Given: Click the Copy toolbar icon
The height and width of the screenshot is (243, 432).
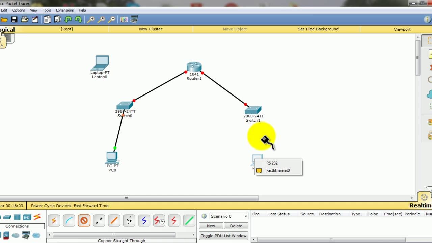Looking at the screenshot, I should 47,19.
